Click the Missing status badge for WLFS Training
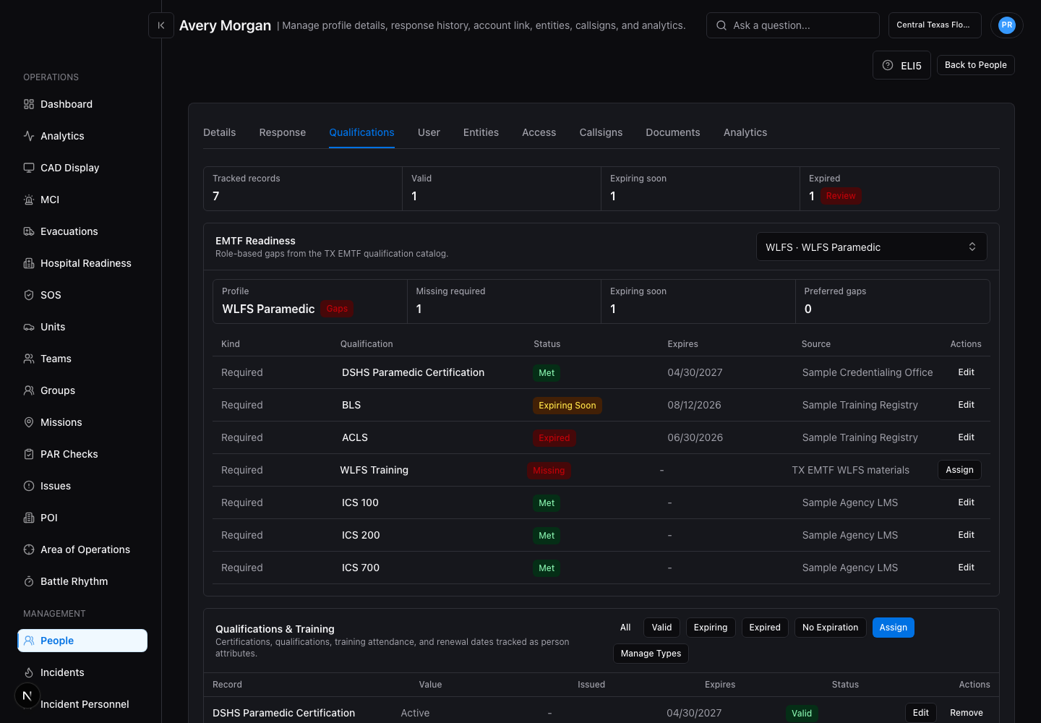The height and width of the screenshot is (723, 1041). click(x=549, y=471)
